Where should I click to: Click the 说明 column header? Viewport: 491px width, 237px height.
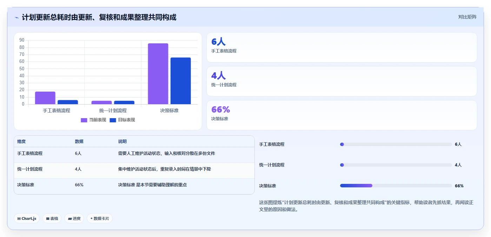tap(122, 142)
